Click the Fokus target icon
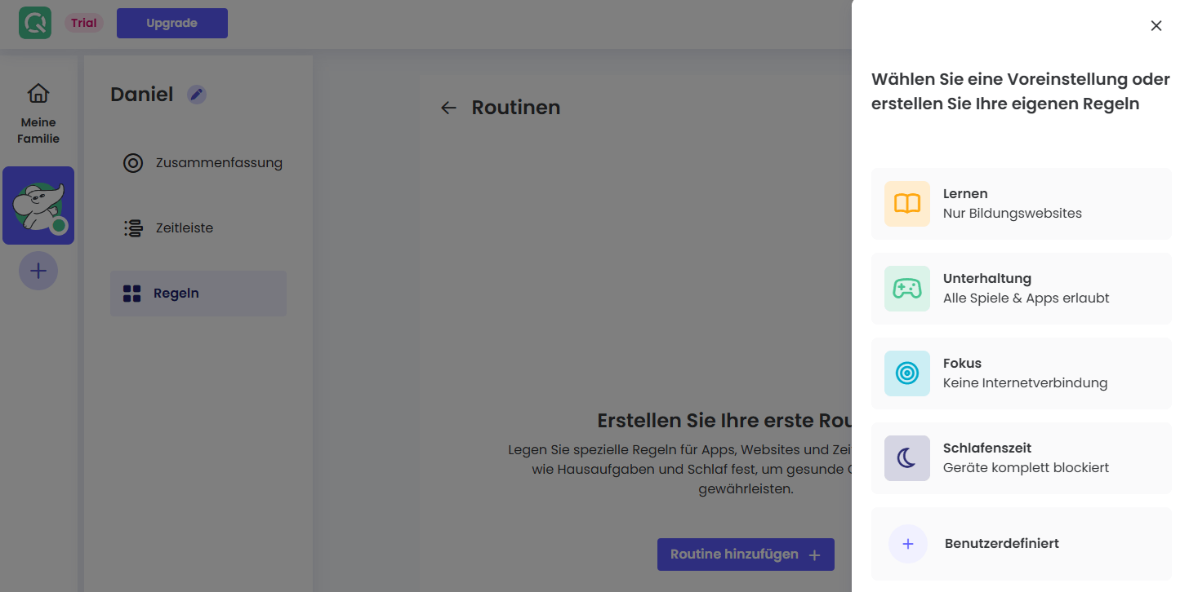The height and width of the screenshot is (592, 1189). coord(906,373)
